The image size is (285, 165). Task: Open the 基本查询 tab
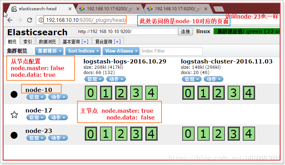tap(71, 42)
